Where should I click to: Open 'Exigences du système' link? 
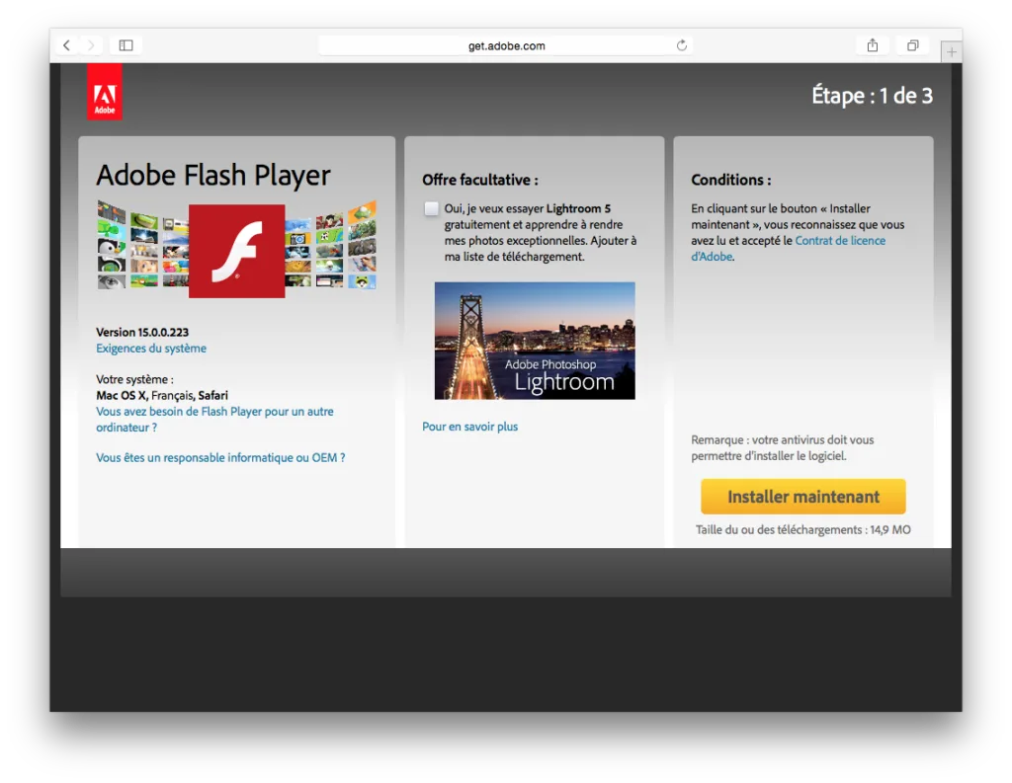(x=151, y=349)
